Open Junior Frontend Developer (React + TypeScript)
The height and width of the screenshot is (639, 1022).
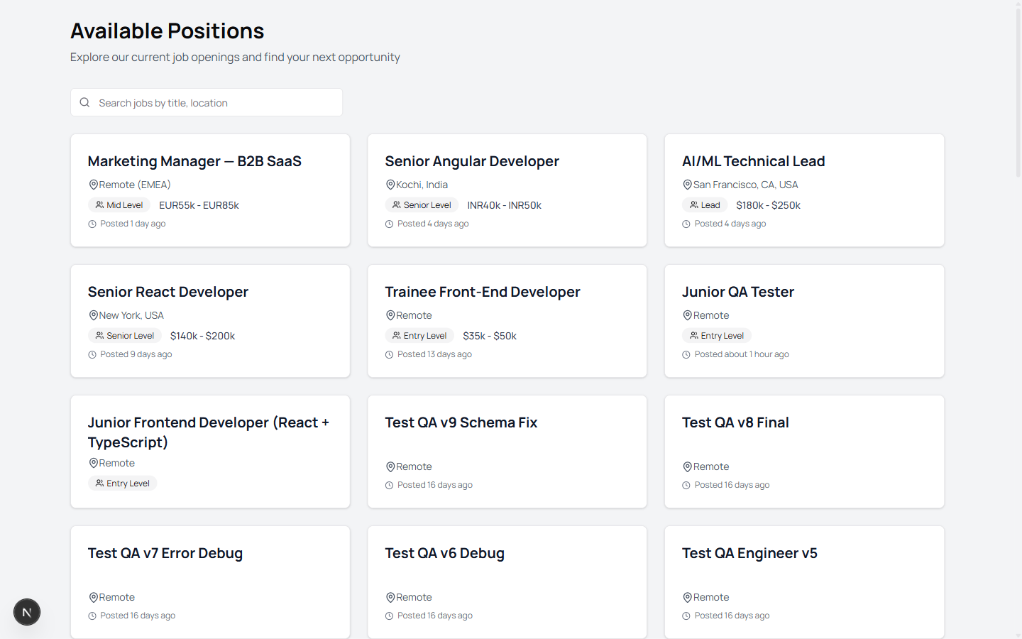(208, 432)
